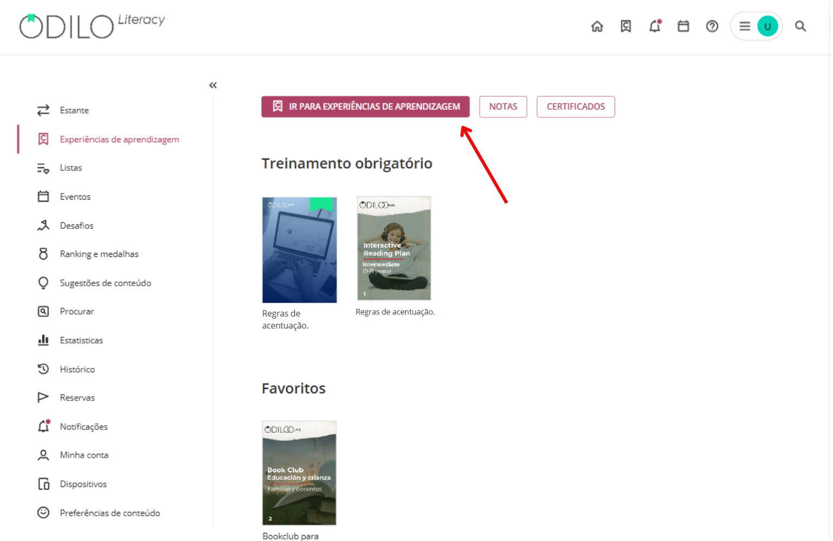Click Ir para experiências de aprendizagem button
This screenshot has height=541, width=833.
[x=366, y=107]
